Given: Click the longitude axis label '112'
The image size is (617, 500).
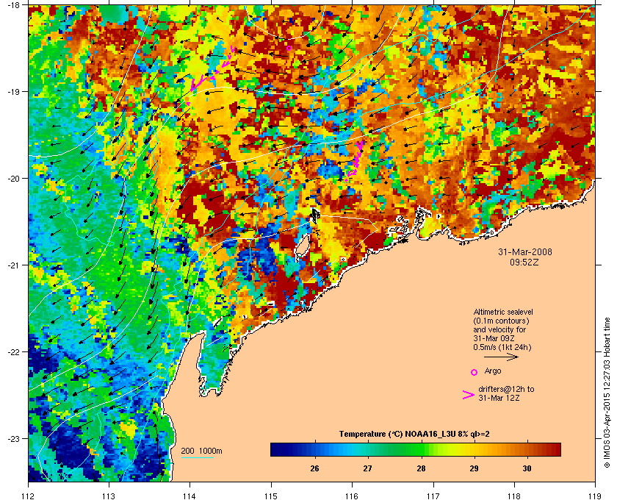Looking at the screenshot, I should click(29, 496).
